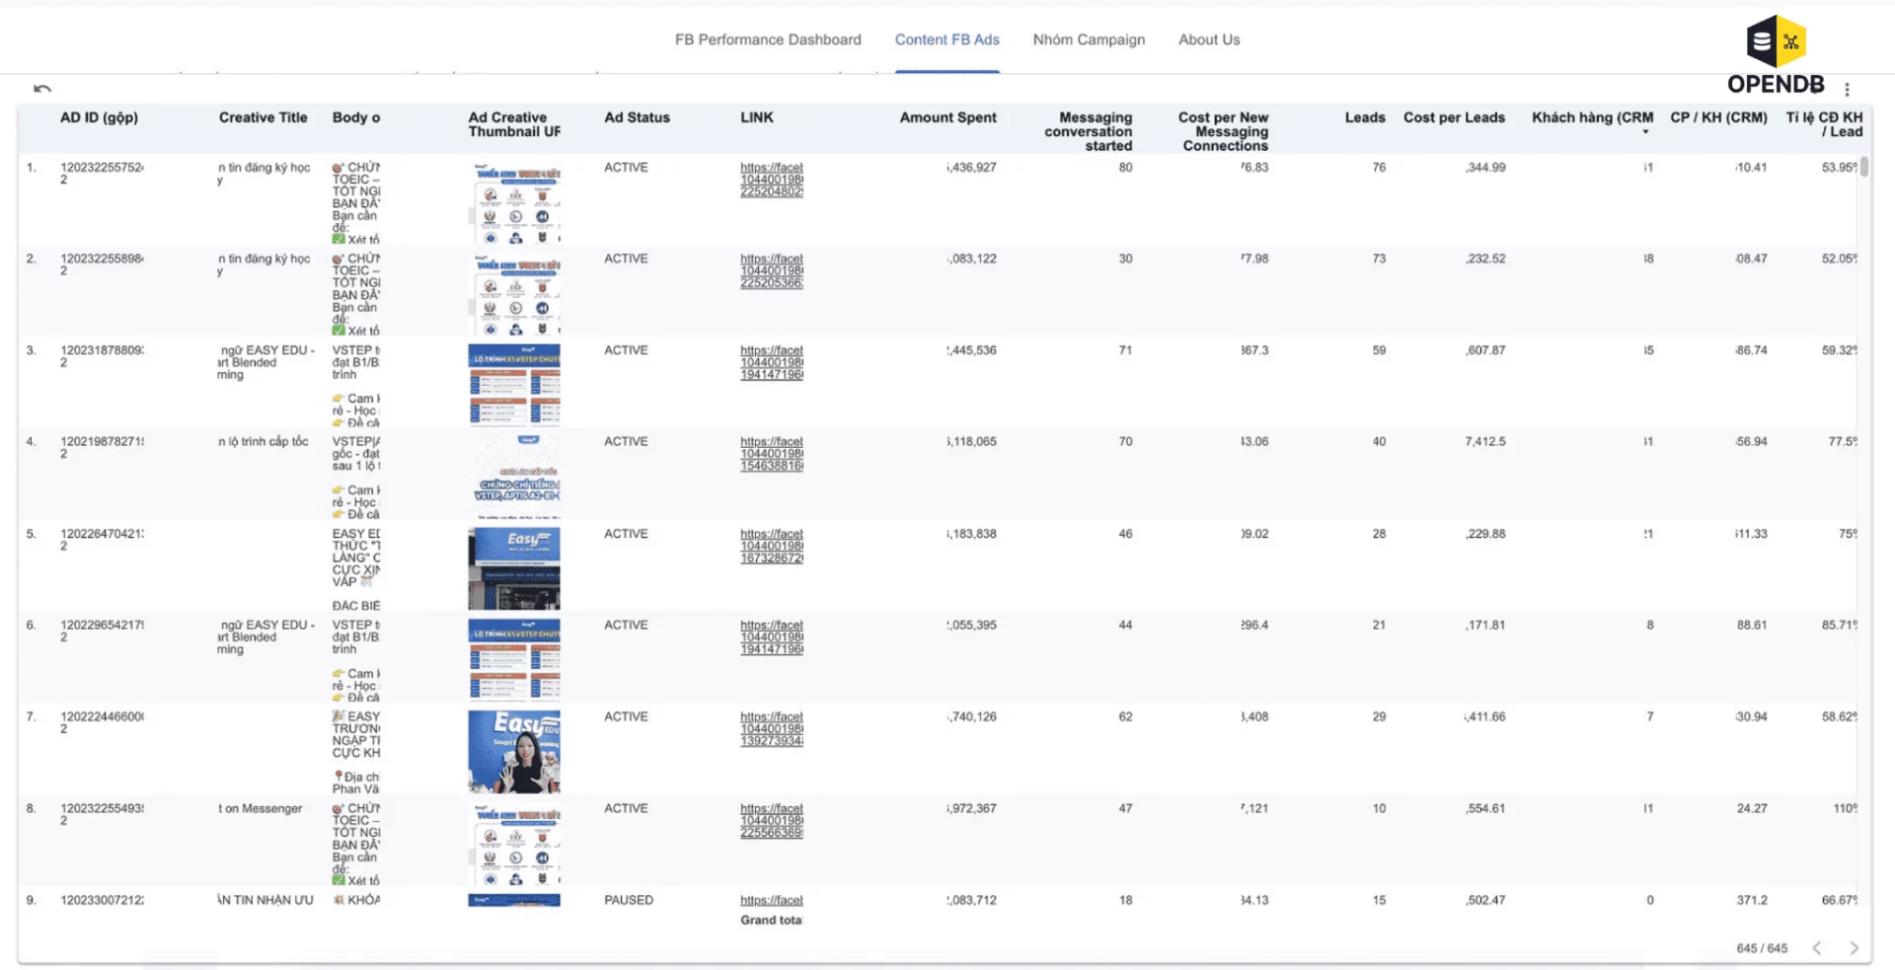
Task: Click the EasyEdu storefront thumbnail in row 5
Action: click(513, 568)
